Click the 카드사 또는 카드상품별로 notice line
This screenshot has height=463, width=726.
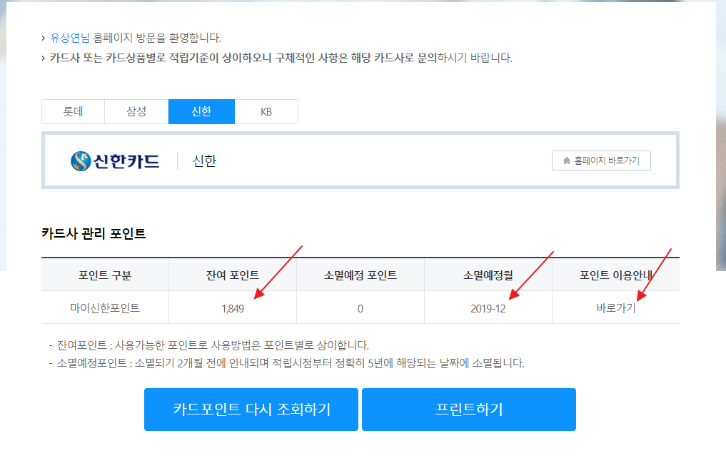[x=281, y=58]
